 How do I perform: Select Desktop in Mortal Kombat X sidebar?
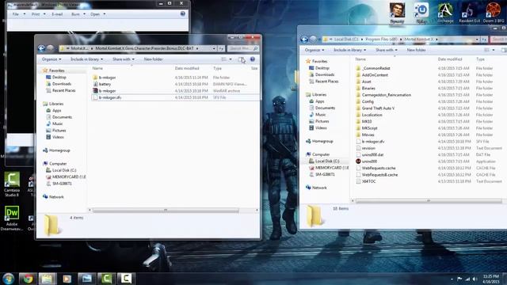coord(322,68)
